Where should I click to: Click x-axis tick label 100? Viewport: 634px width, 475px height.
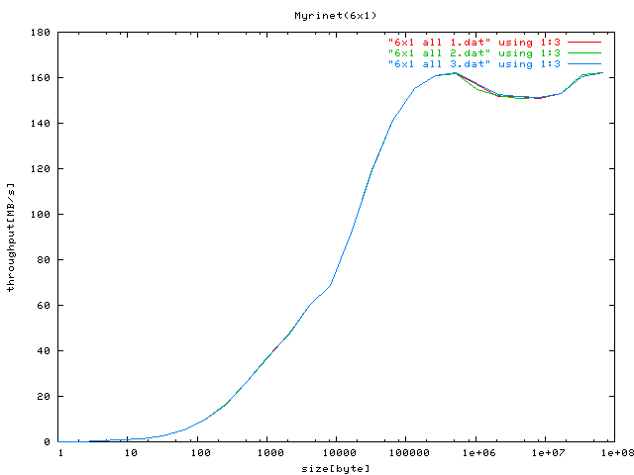coord(200,453)
